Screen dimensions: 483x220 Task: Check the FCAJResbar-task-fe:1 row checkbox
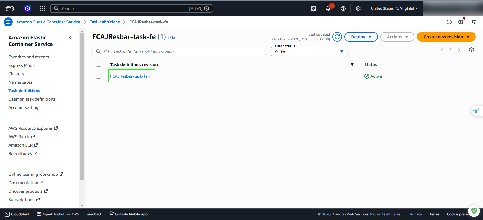[98, 76]
